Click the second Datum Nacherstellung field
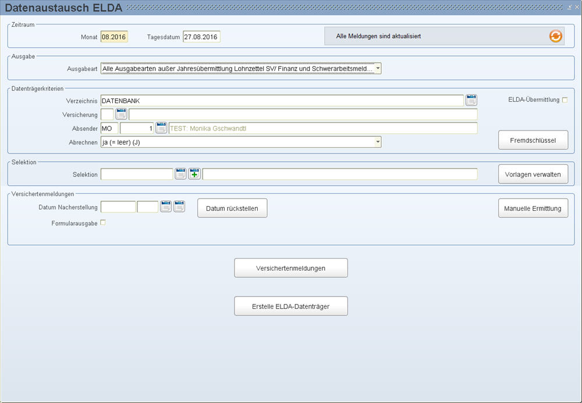This screenshot has width=582, height=403. pos(148,207)
